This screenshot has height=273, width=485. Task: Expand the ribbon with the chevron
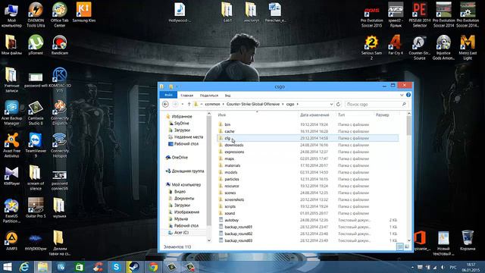(402, 95)
